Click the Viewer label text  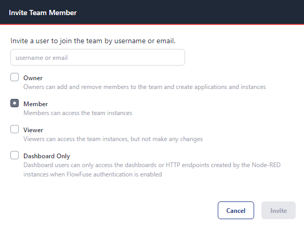click(x=33, y=130)
